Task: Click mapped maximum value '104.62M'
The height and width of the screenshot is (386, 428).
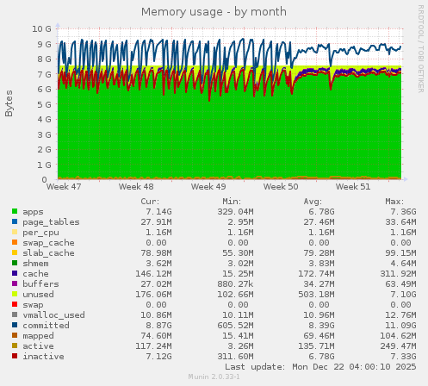Action: (398, 336)
